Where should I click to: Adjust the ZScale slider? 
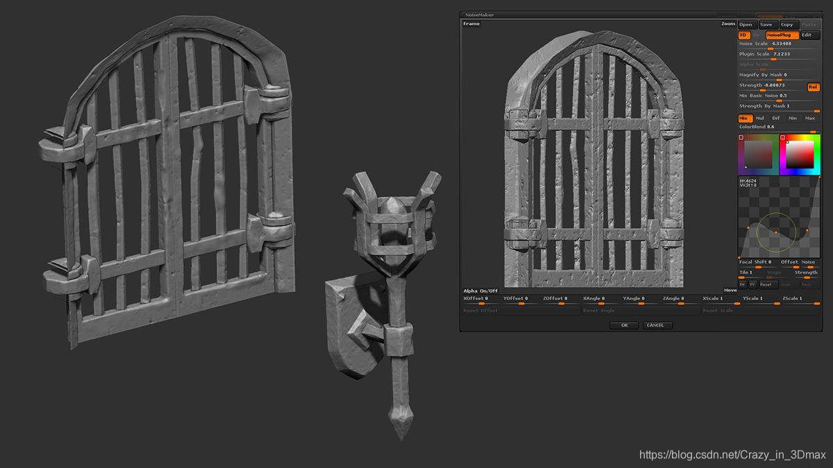point(801,300)
